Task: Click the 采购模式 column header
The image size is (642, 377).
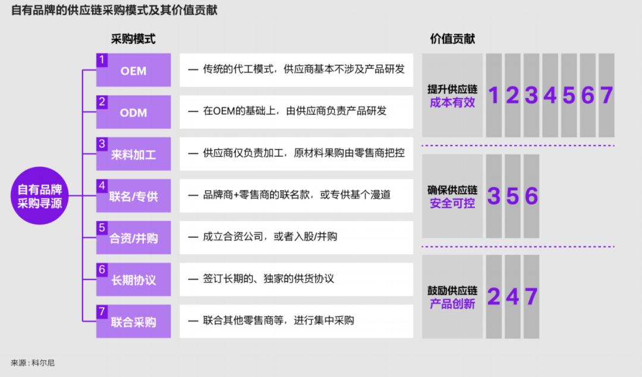Action: (x=133, y=39)
